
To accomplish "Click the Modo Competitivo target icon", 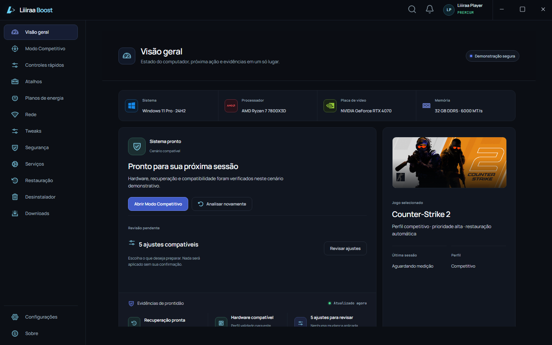I will [15, 49].
